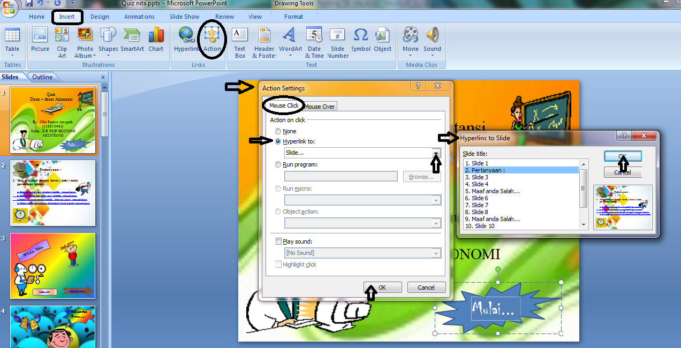
Task: Click the slide title list scrollbar
Action: 584,195
